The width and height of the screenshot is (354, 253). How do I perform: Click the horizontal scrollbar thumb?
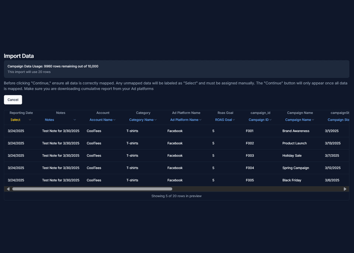[x=92, y=189]
